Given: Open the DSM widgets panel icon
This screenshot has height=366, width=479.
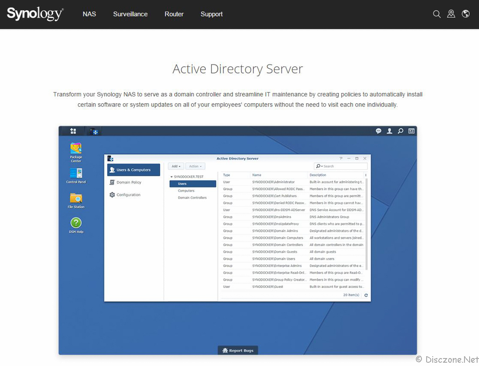Looking at the screenshot, I should [412, 131].
